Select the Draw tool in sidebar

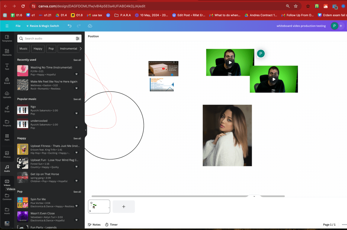7,109
